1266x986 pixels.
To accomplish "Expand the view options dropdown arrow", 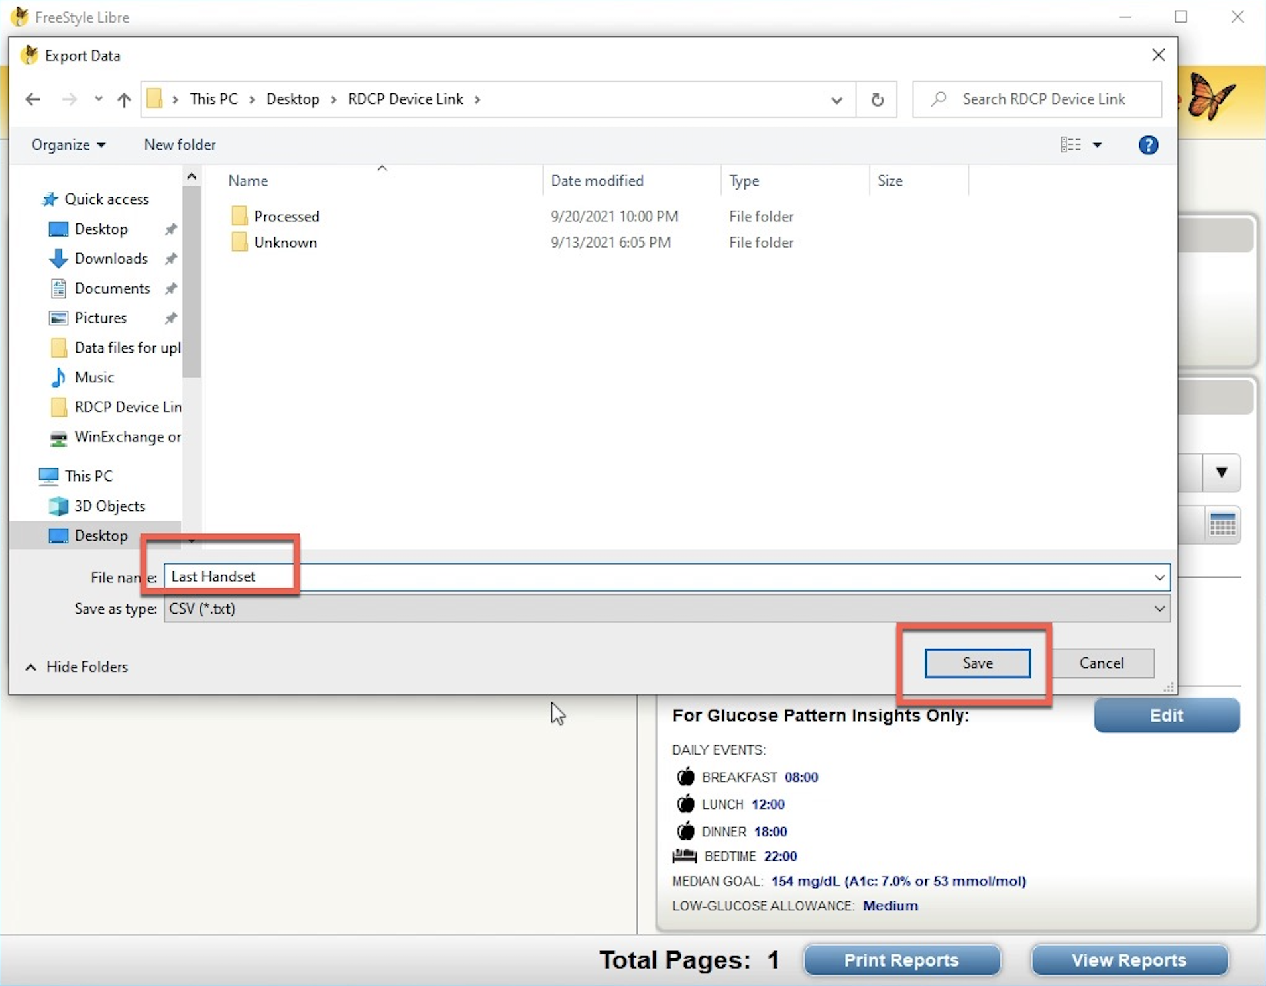I will 1097,145.
